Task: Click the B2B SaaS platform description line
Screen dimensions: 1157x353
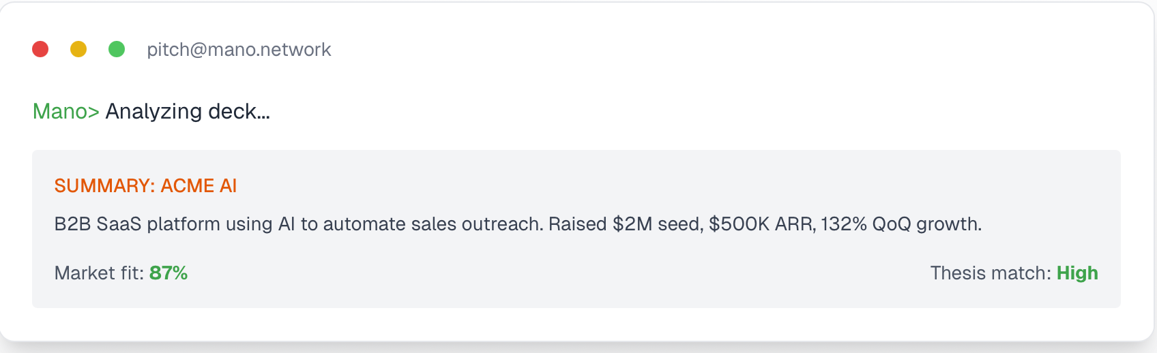Action: 518,224
